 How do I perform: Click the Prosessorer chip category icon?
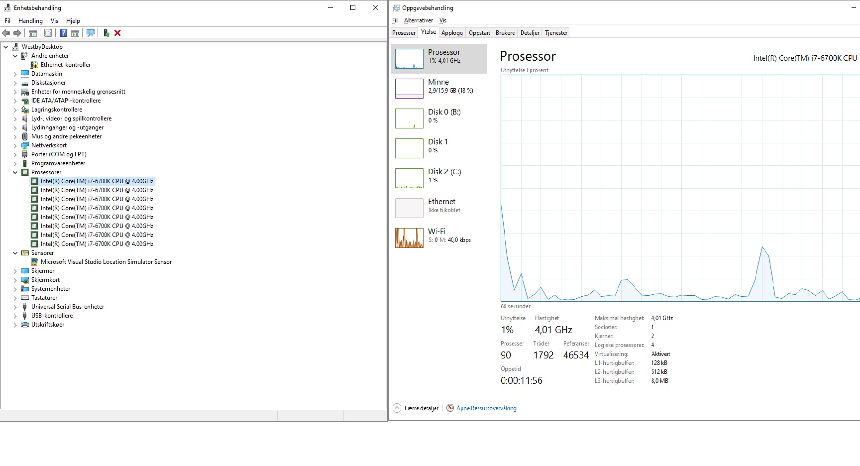pos(25,172)
